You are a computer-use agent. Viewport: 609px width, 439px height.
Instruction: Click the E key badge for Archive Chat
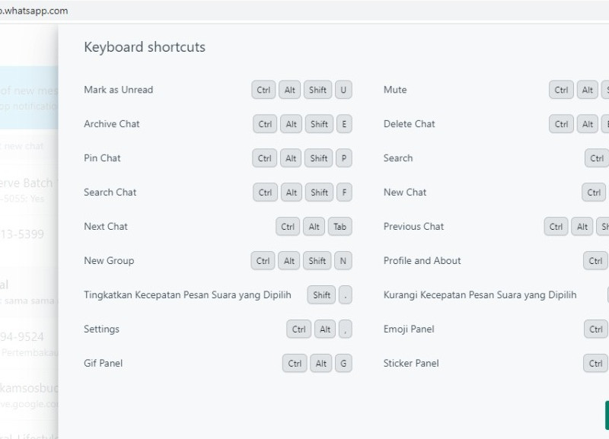point(344,124)
